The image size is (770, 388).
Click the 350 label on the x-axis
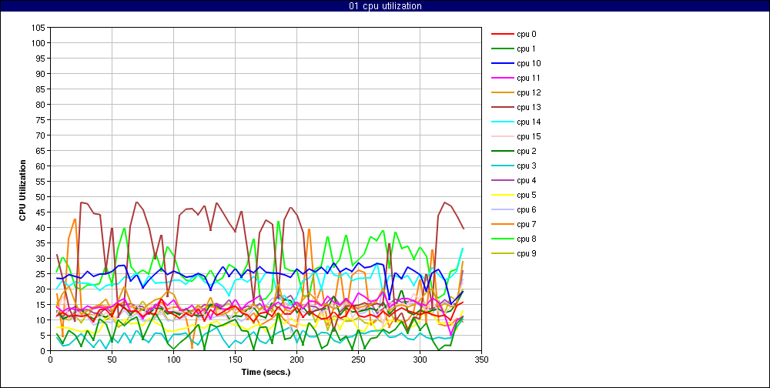coord(481,360)
